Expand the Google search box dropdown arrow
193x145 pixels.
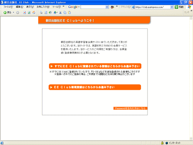tap(107, 7)
